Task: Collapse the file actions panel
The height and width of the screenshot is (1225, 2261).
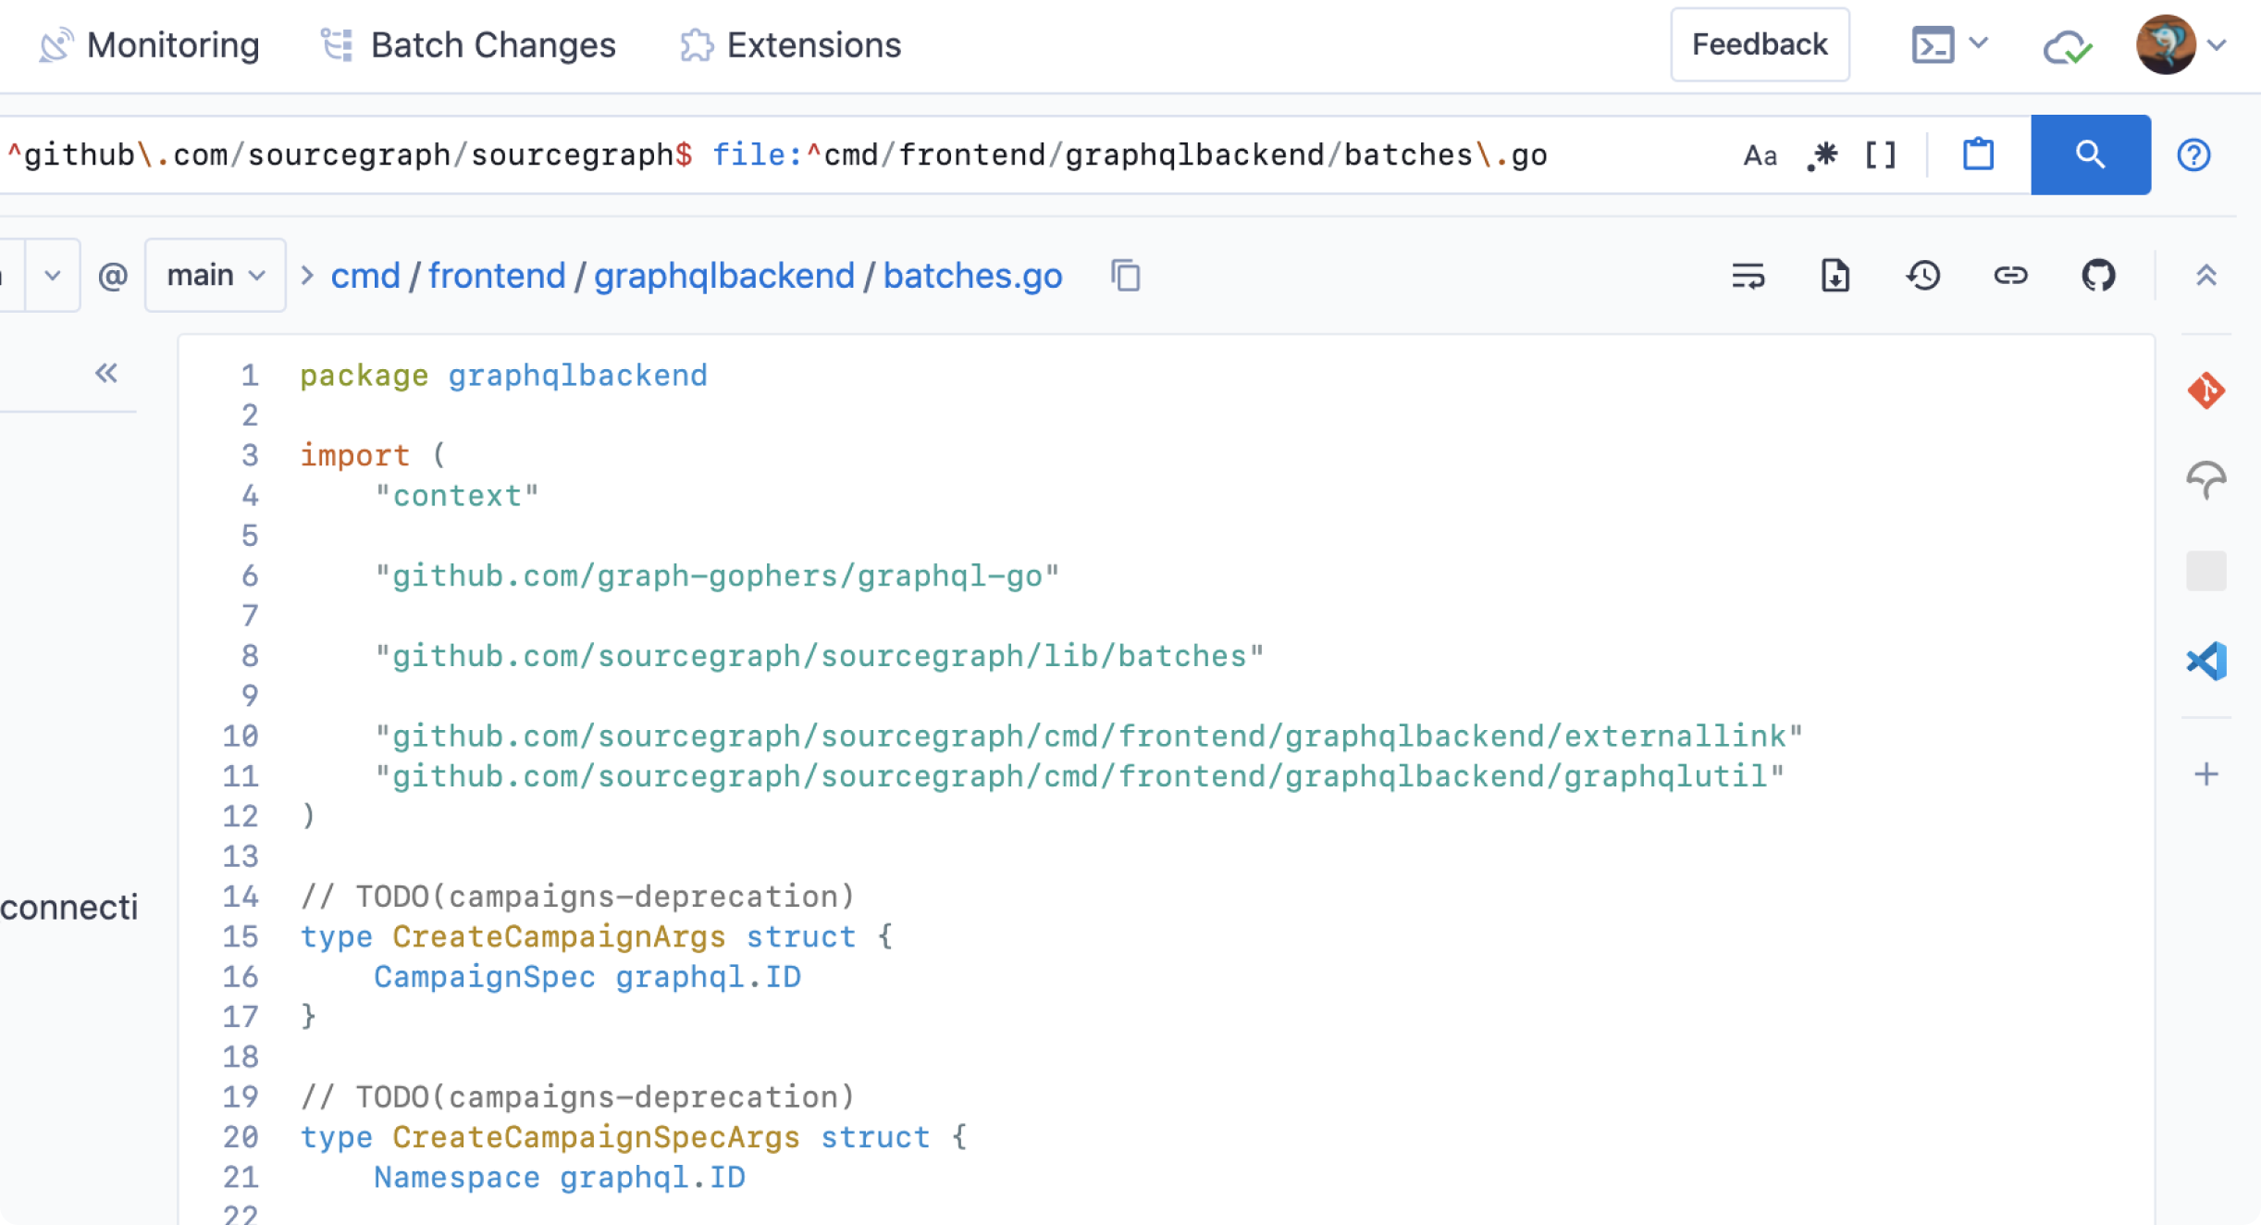Action: [x=2208, y=275]
